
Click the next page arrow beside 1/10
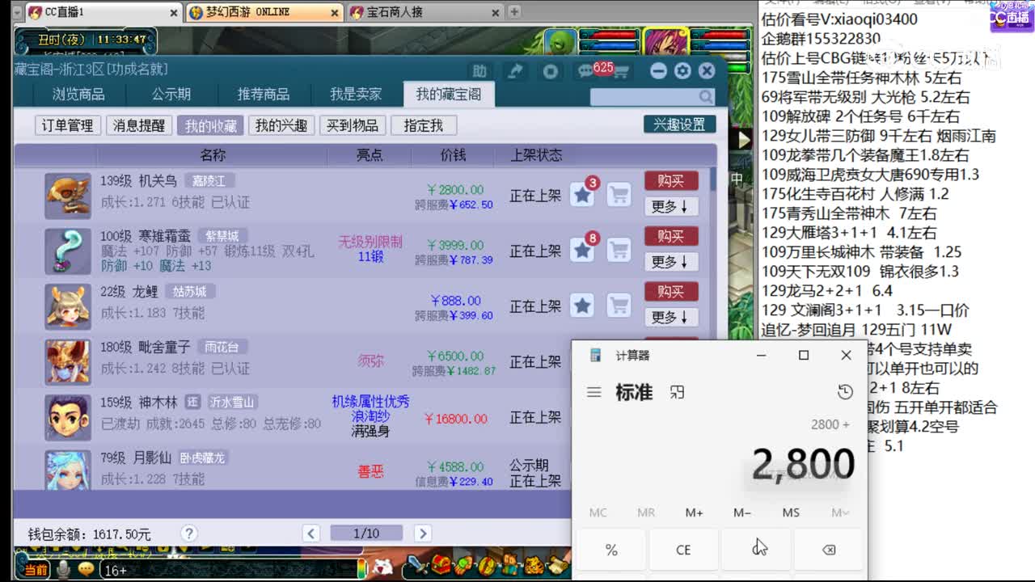pyautogui.click(x=423, y=533)
